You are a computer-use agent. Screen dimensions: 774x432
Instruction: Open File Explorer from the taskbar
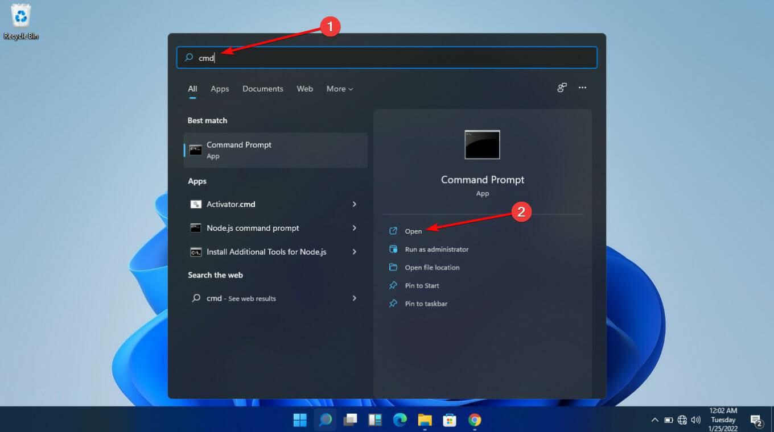(x=425, y=420)
